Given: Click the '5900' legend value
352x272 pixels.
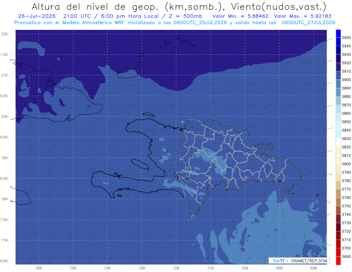Looking at the screenshot, I should tap(346, 80).
